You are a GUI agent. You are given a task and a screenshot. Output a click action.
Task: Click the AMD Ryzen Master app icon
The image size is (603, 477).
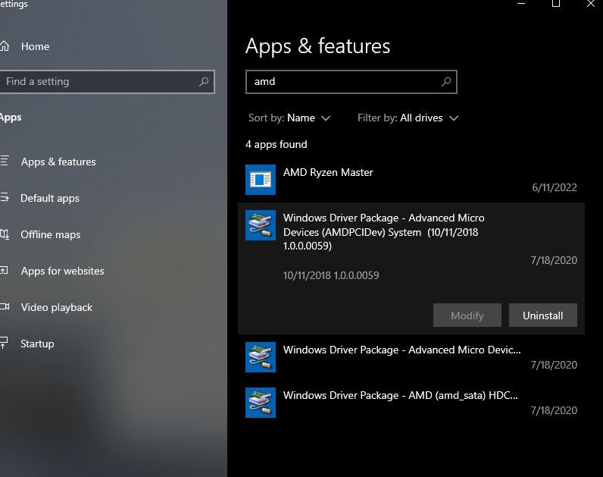[261, 180]
